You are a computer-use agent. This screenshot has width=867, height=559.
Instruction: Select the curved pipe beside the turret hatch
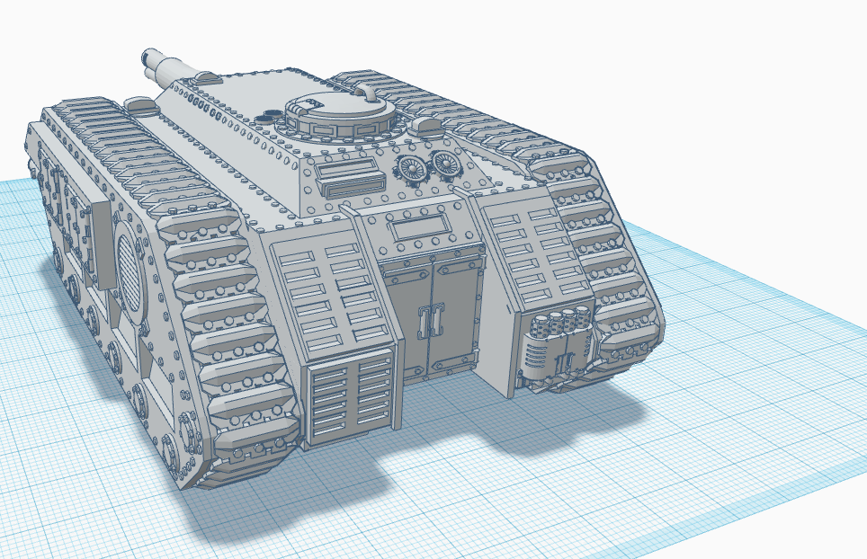(367, 93)
